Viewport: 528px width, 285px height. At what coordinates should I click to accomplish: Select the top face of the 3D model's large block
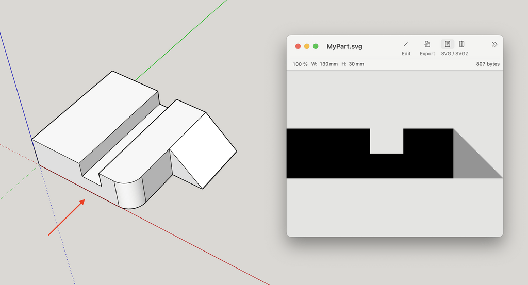(96, 116)
